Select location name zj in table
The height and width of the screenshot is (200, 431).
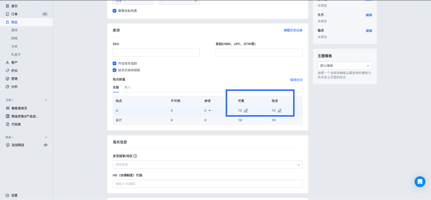click(117, 111)
